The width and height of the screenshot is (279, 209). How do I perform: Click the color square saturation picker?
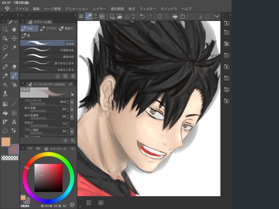pyautogui.click(x=48, y=178)
